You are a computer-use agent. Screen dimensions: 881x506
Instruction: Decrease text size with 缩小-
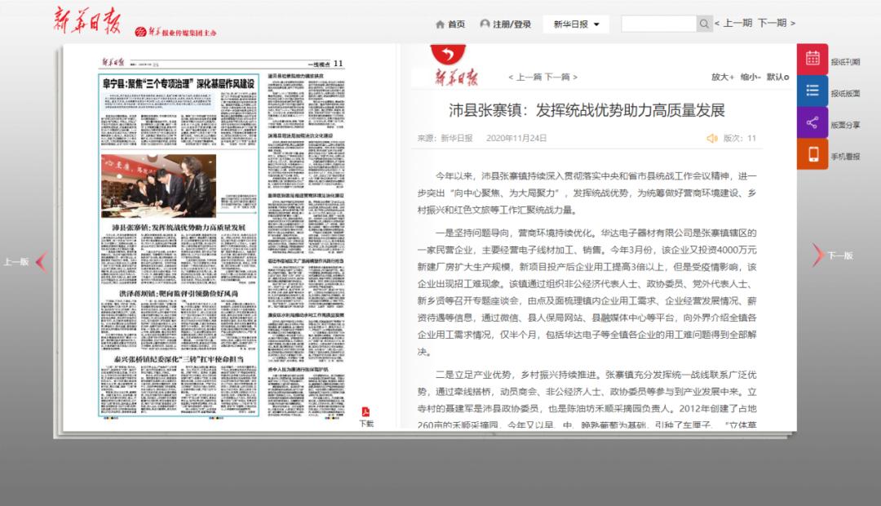(750, 77)
